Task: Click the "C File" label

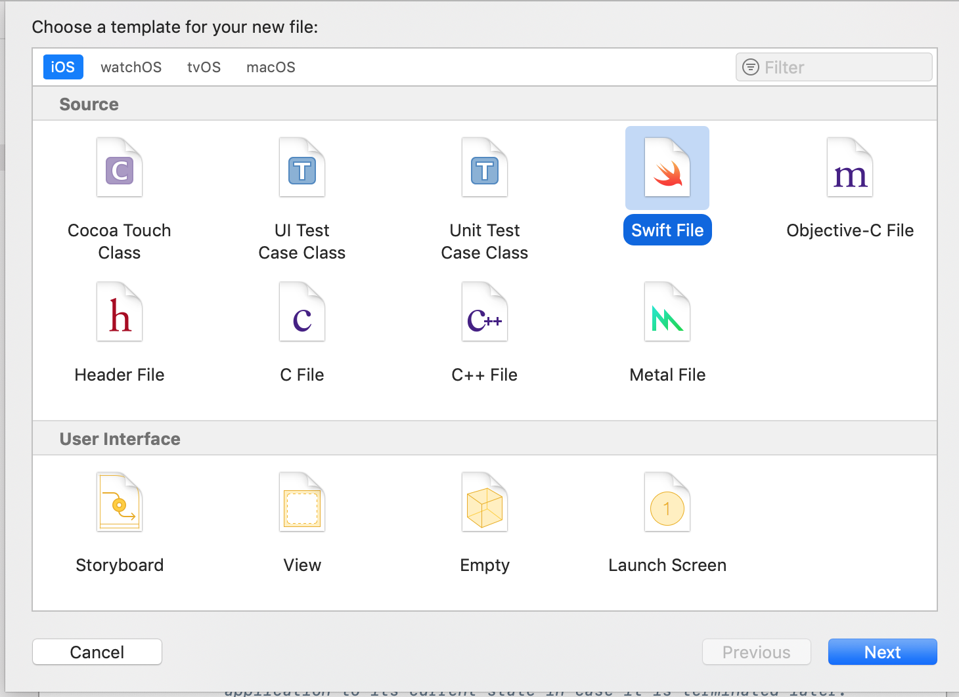Action: (302, 375)
